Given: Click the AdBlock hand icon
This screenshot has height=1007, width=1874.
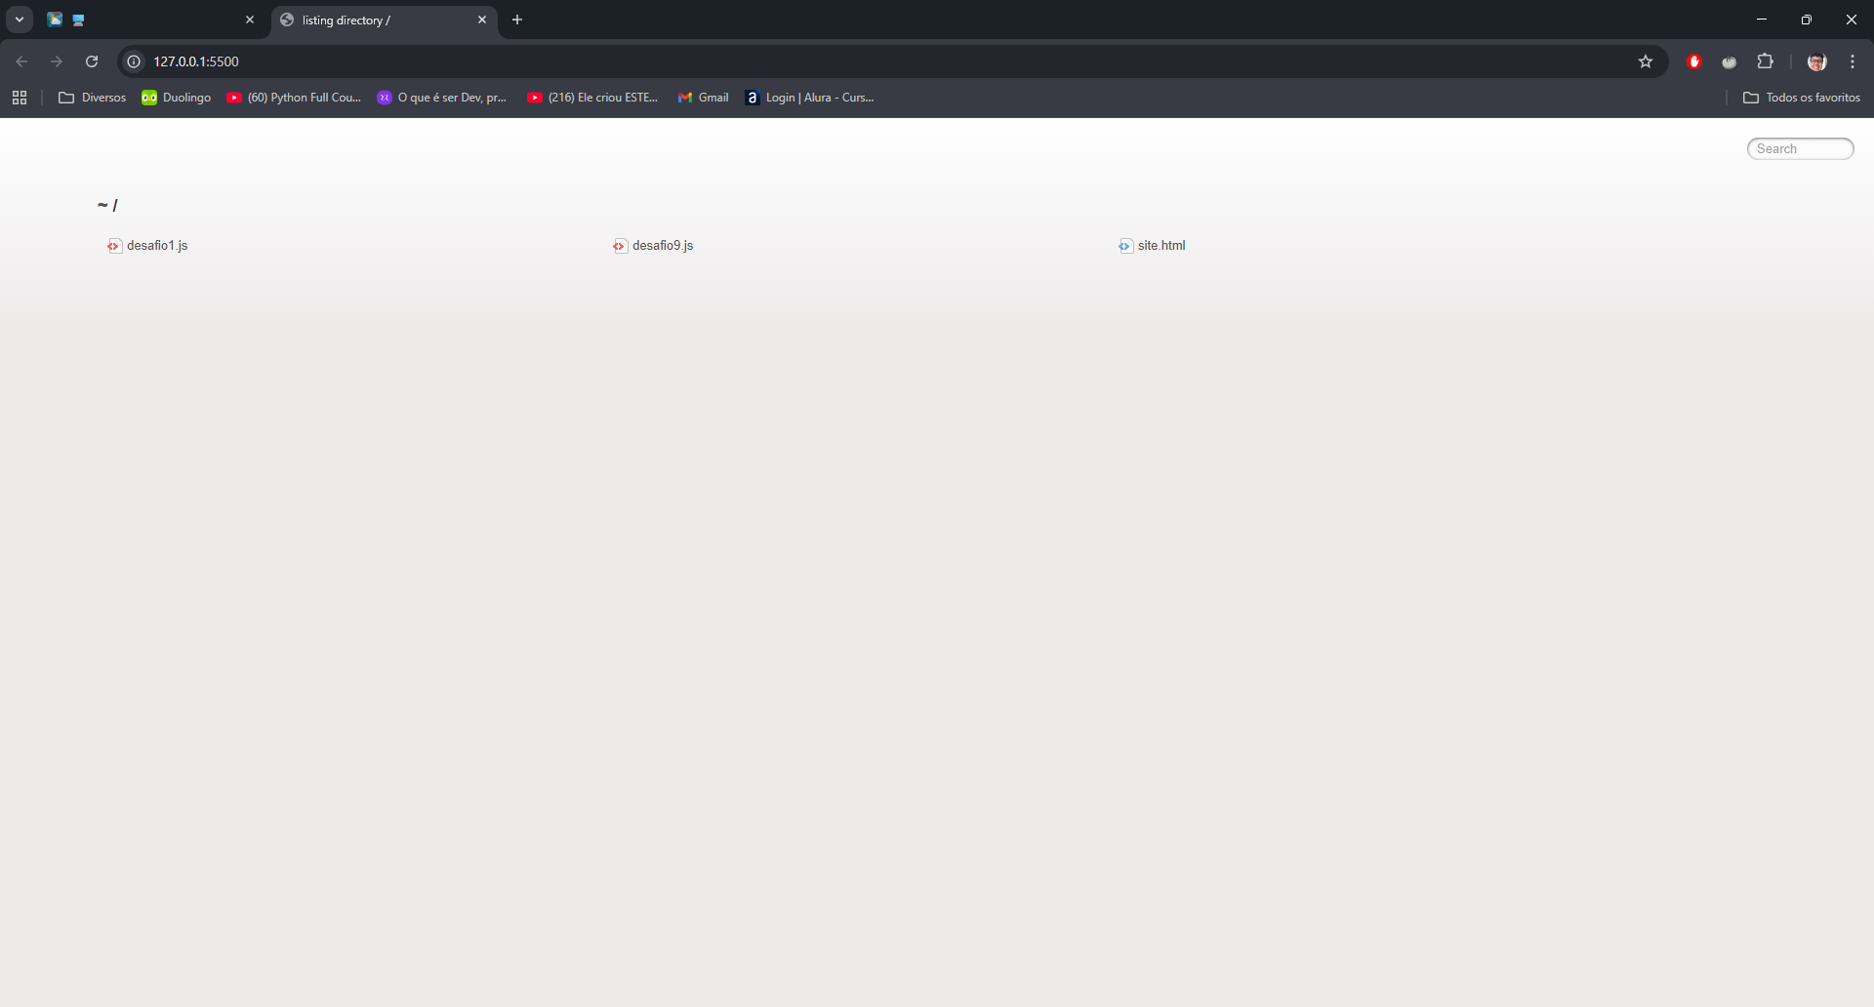Looking at the screenshot, I should [1694, 60].
